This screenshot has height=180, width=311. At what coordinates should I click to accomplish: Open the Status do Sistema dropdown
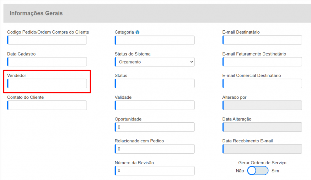coord(155,62)
